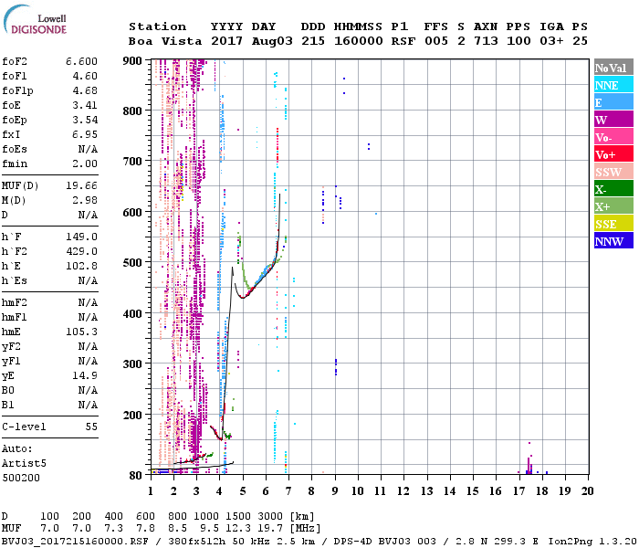Select the W purple legend swatch
This screenshot has width=639, height=548.
[613, 120]
